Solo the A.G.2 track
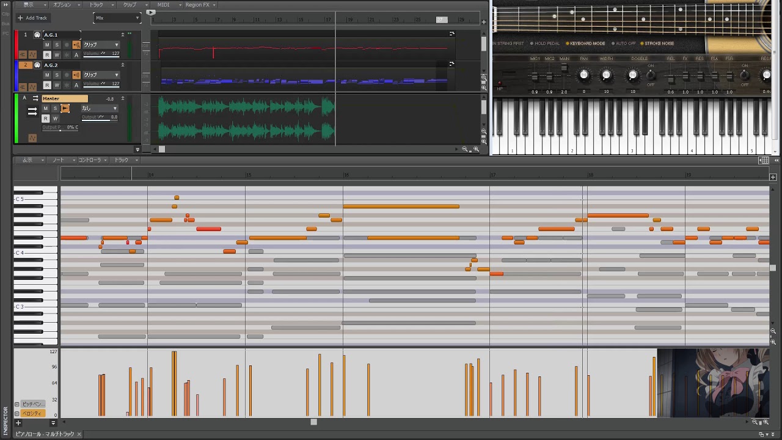The width and height of the screenshot is (782, 440). [x=57, y=75]
